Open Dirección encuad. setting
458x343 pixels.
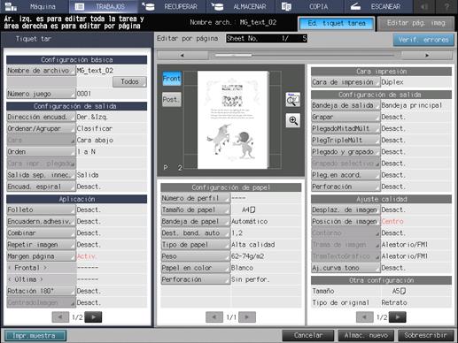click(x=41, y=117)
